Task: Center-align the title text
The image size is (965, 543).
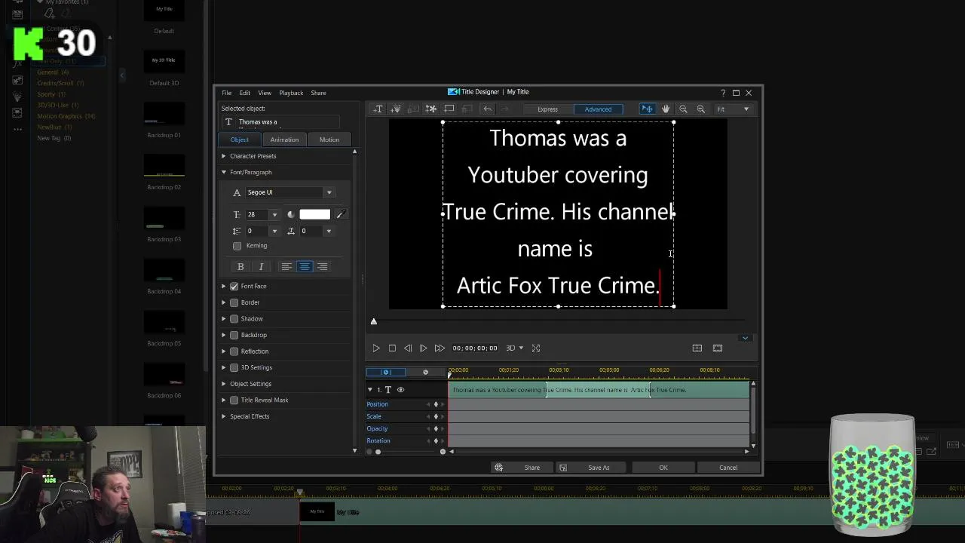Action: 305,266
